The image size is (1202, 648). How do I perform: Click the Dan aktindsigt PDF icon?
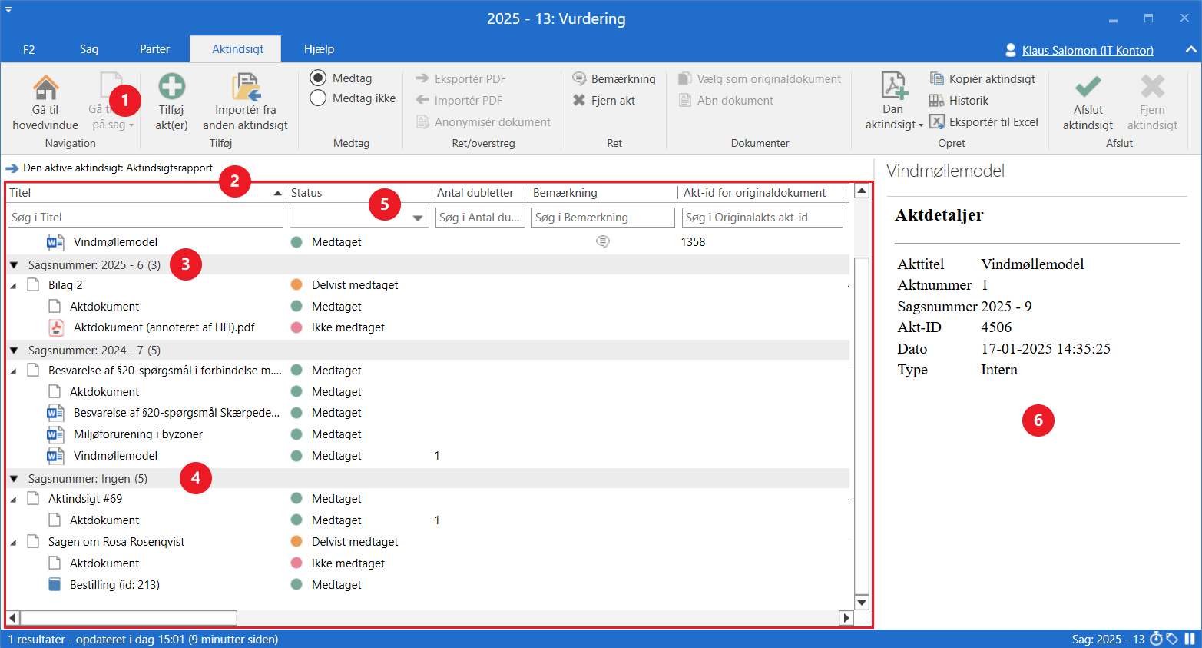[x=893, y=86]
